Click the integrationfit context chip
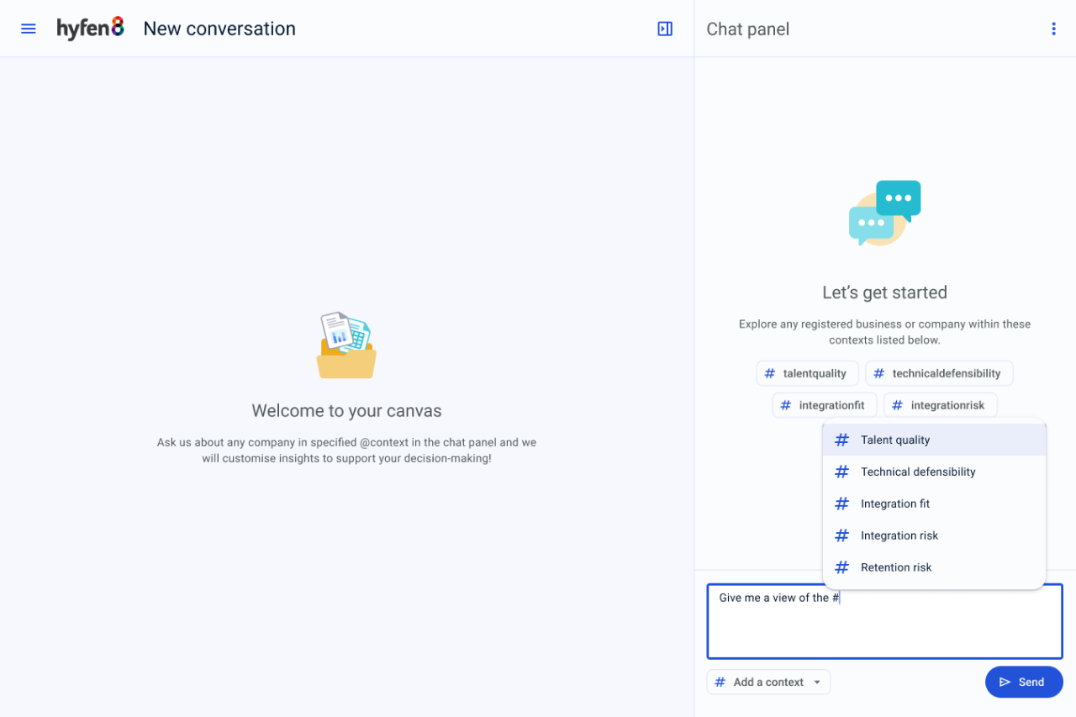 [x=825, y=405]
